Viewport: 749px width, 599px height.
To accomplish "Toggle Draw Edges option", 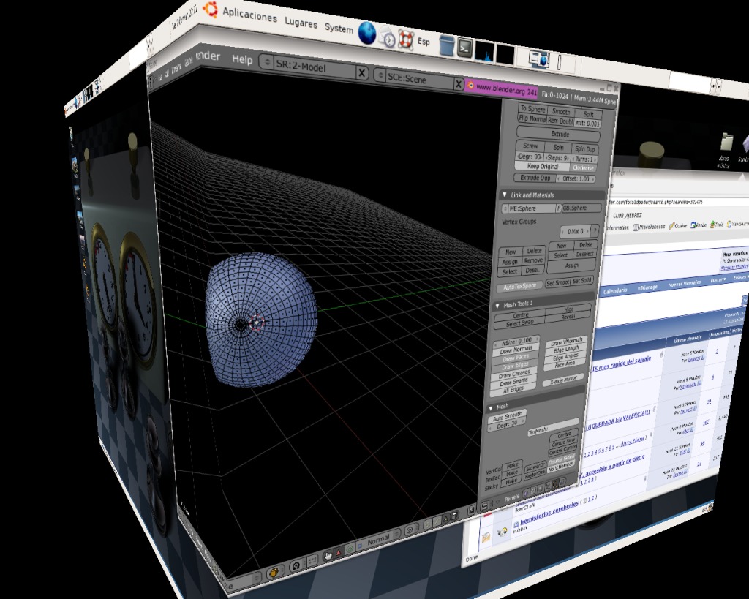I will pos(515,366).
